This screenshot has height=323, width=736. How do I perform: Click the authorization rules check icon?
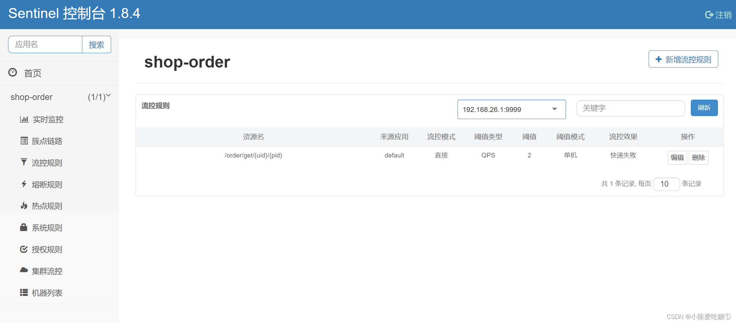[x=24, y=249]
